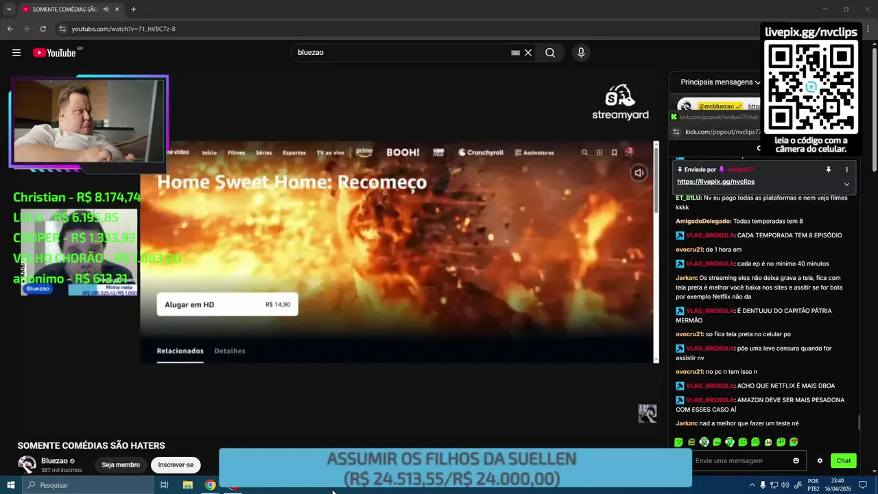Open the volume tray icon
The width and height of the screenshot is (878, 494).
(785, 485)
